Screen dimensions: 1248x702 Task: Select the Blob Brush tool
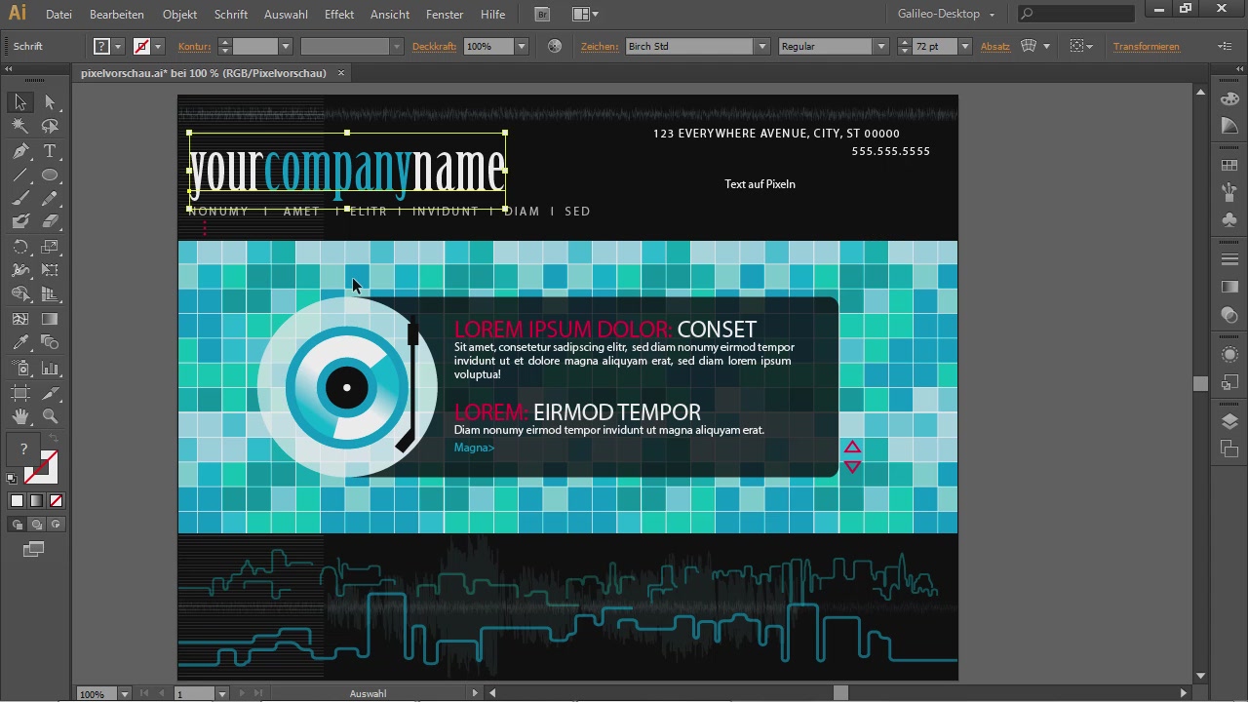coord(20,222)
